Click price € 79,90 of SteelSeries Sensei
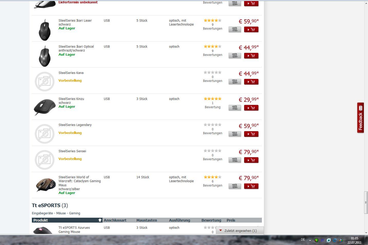Image resolution: width=368 pixels, height=245 pixels. (249, 152)
